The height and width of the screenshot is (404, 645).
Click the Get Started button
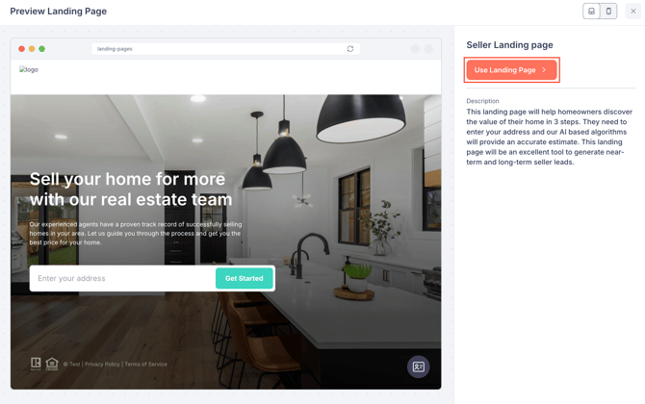click(244, 278)
